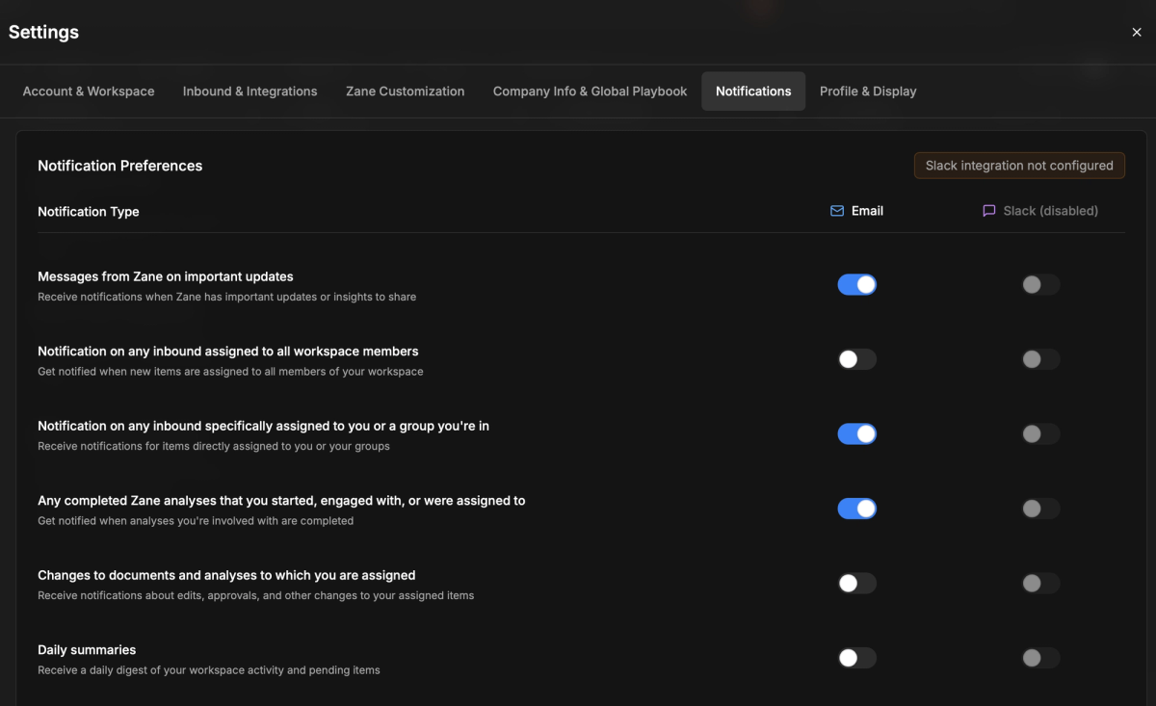The width and height of the screenshot is (1156, 706).
Task: Turn off email for completed Zane analyses
Action: point(856,509)
